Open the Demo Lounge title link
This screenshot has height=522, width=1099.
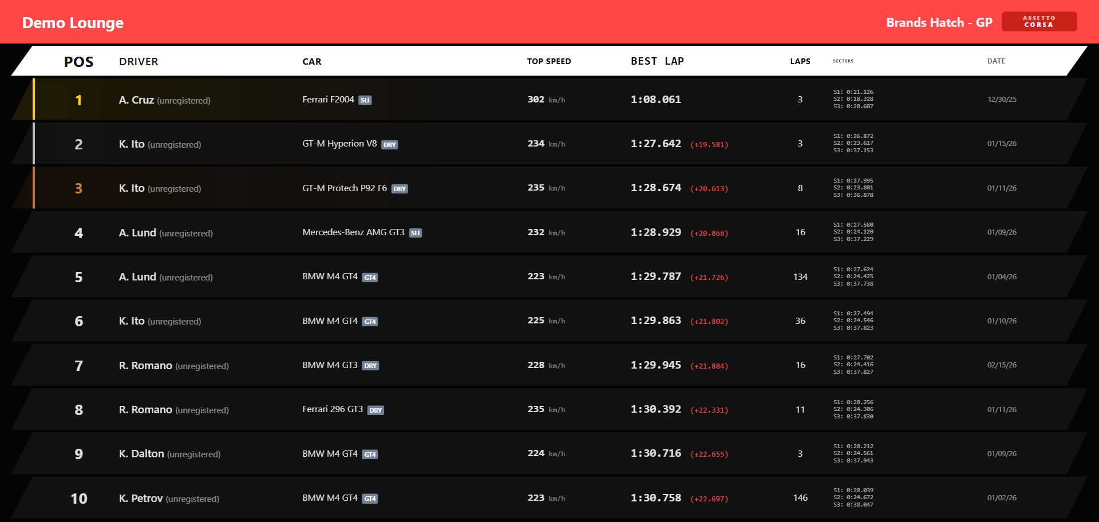tap(73, 22)
